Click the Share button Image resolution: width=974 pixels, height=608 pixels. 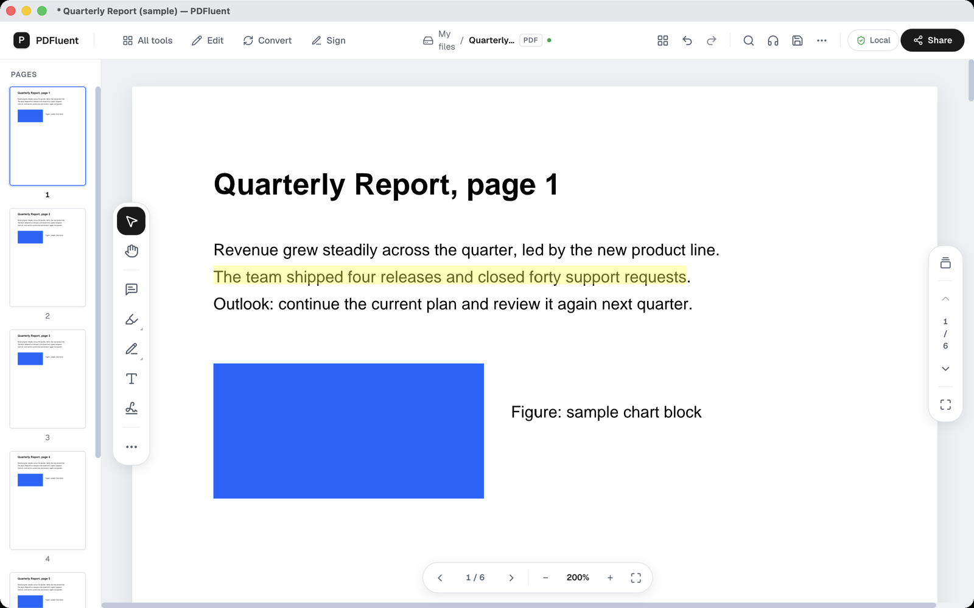coord(933,40)
